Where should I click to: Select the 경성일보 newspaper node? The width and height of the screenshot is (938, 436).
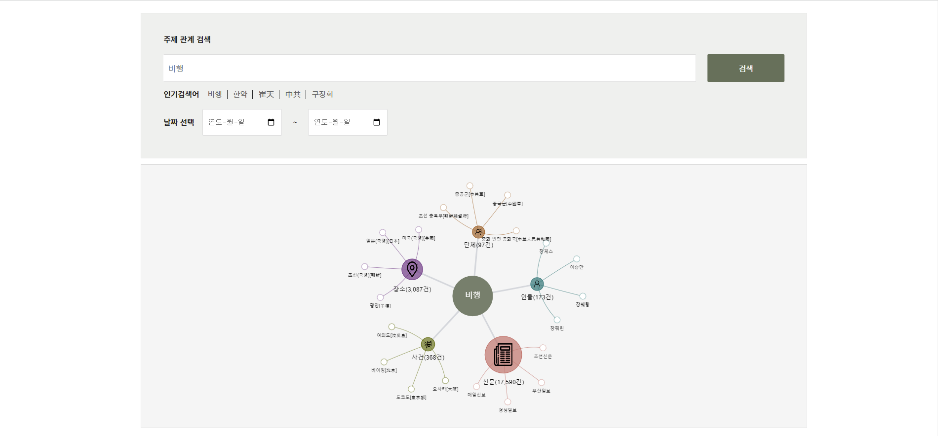click(x=508, y=402)
